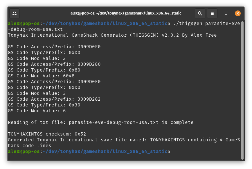
Task: Click the Type/Prefix 0x80 line
Action: 44,70
